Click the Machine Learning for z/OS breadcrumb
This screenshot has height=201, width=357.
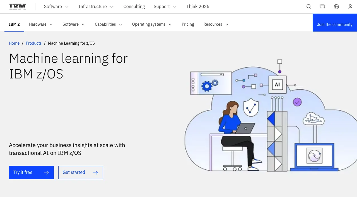click(71, 43)
